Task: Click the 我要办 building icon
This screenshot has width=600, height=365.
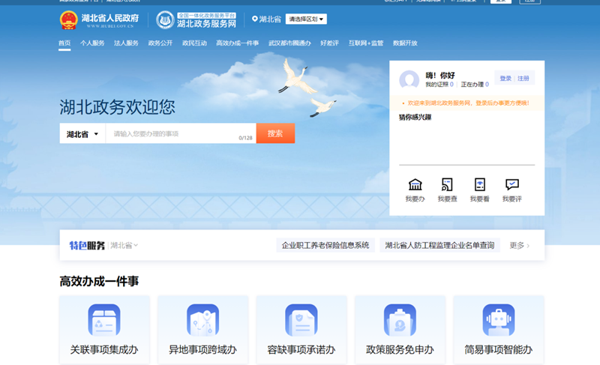Action: point(415,184)
